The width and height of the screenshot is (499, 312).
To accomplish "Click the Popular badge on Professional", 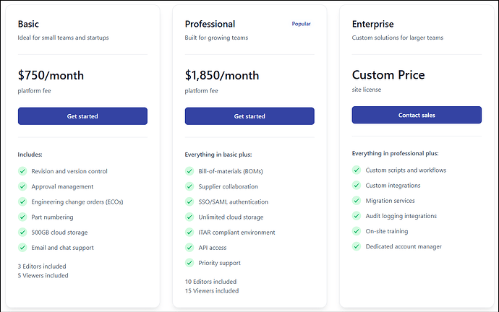I will pyautogui.click(x=301, y=24).
